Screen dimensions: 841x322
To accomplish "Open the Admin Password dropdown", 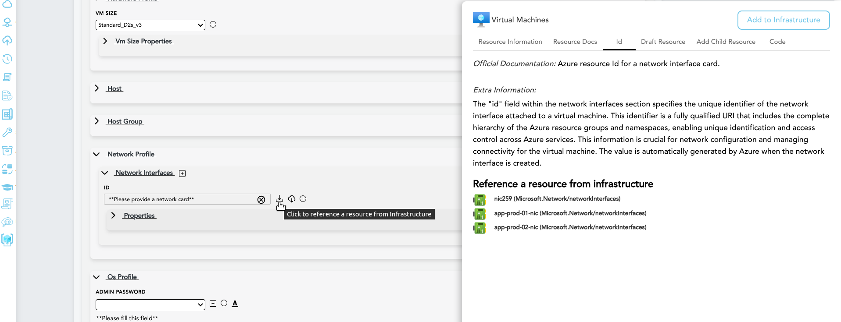I will pos(150,304).
